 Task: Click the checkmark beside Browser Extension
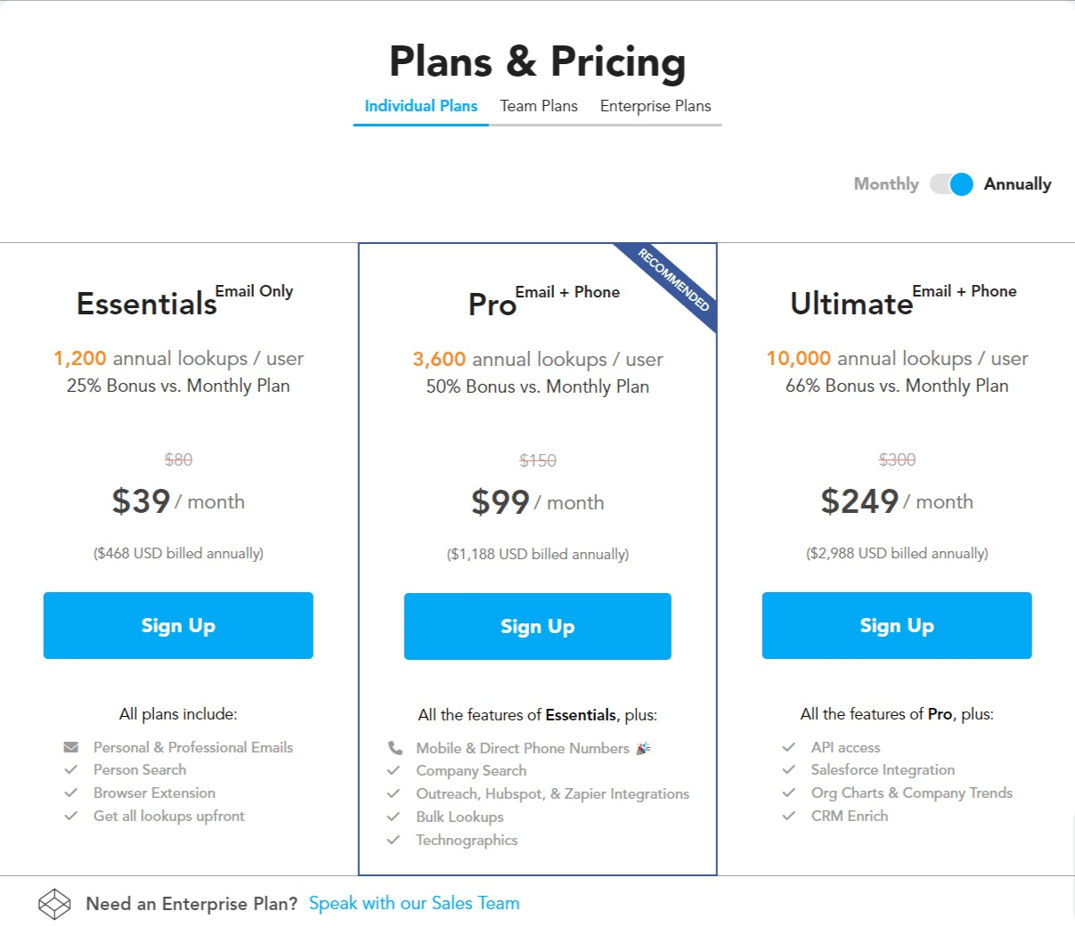(x=71, y=793)
